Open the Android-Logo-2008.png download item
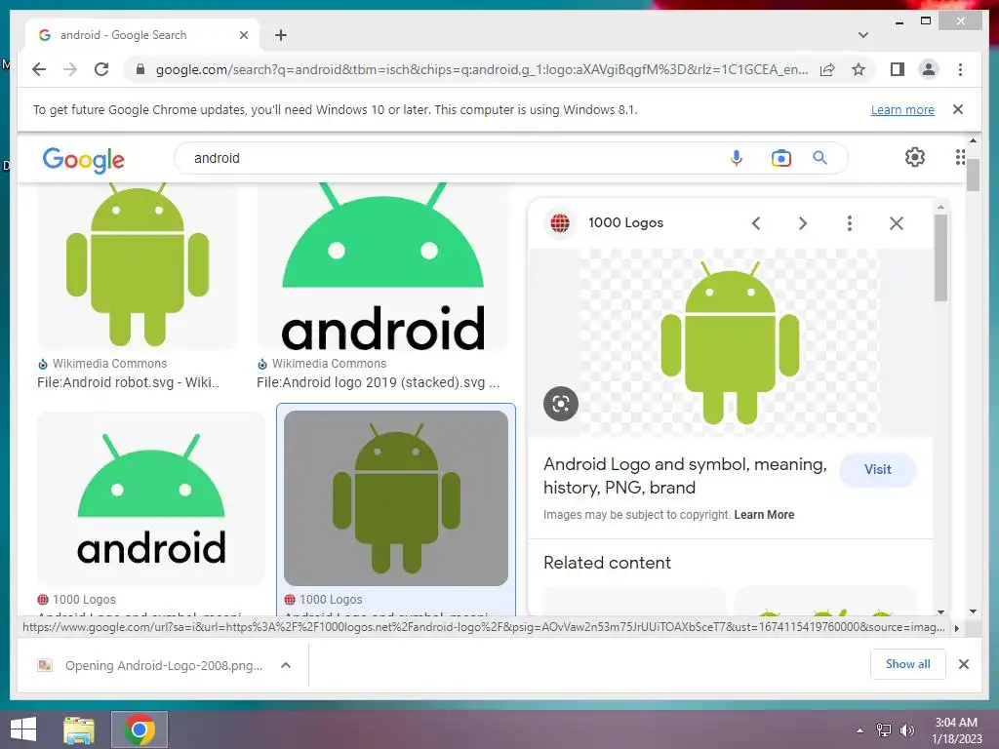Image resolution: width=999 pixels, height=749 pixels. (x=150, y=665)
